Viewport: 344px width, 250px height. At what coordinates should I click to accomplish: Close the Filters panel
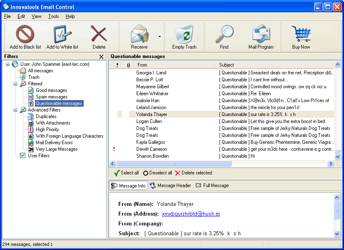tap(101, 57)
